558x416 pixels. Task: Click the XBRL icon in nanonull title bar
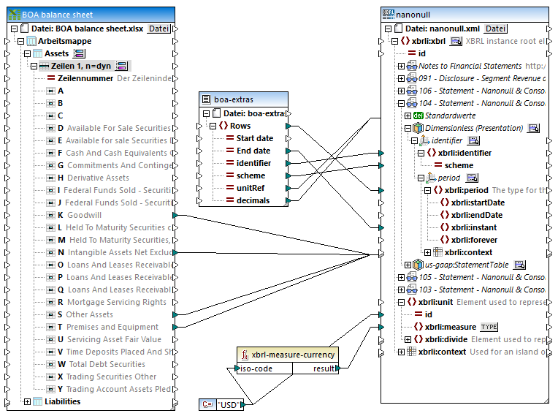pos(388,15)
